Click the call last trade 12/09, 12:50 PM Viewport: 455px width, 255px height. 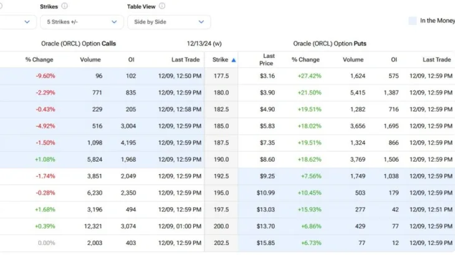[180, 76]
